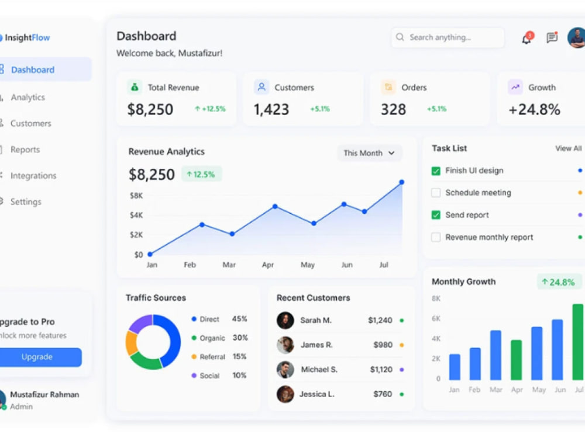Click the green Apr bar in Monthly Growth
585x438 pixels.
click(x=517, y=360)
